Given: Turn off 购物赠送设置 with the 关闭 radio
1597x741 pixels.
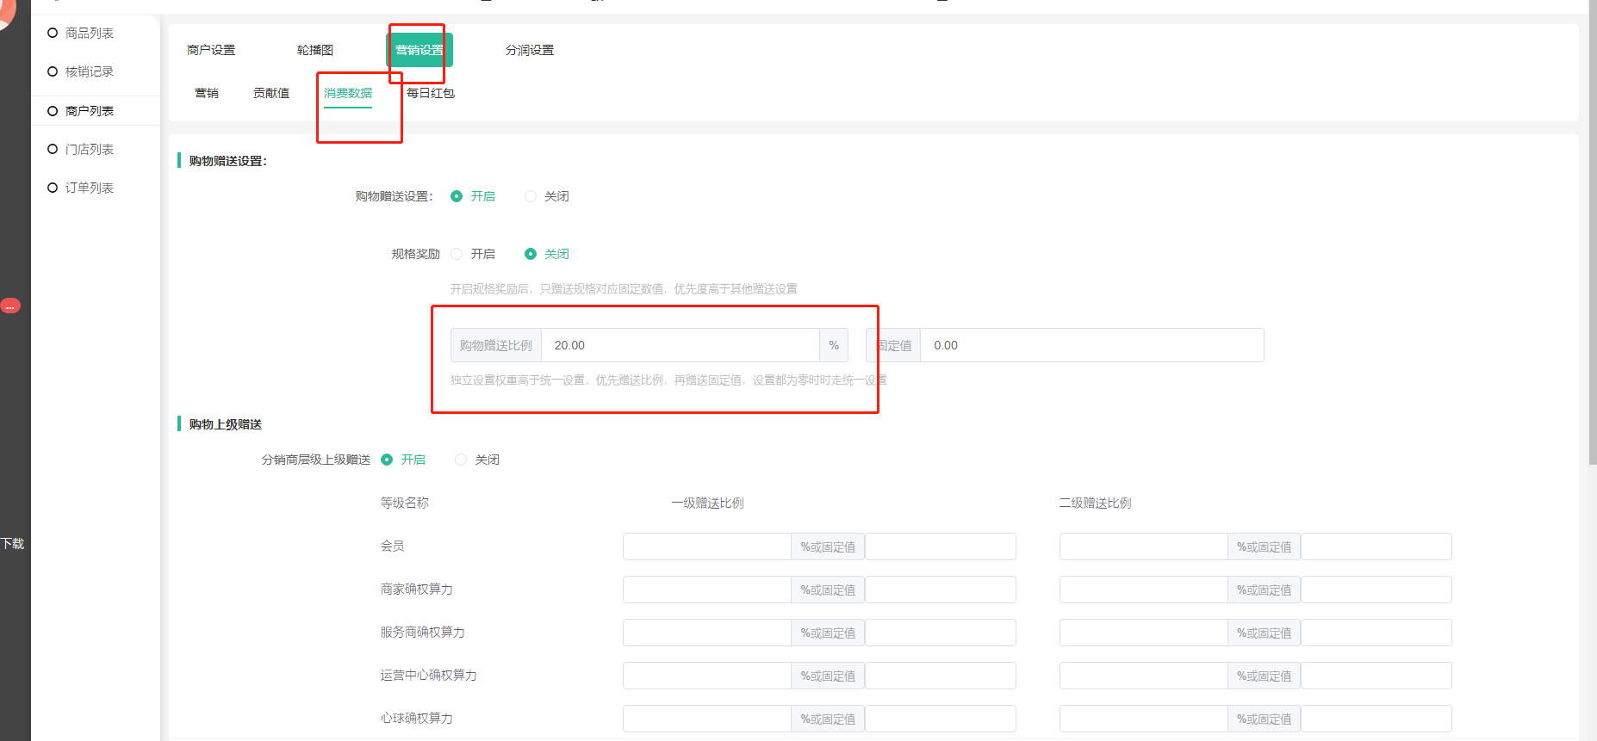Looking at the screenshot, I should coord(531,196).
